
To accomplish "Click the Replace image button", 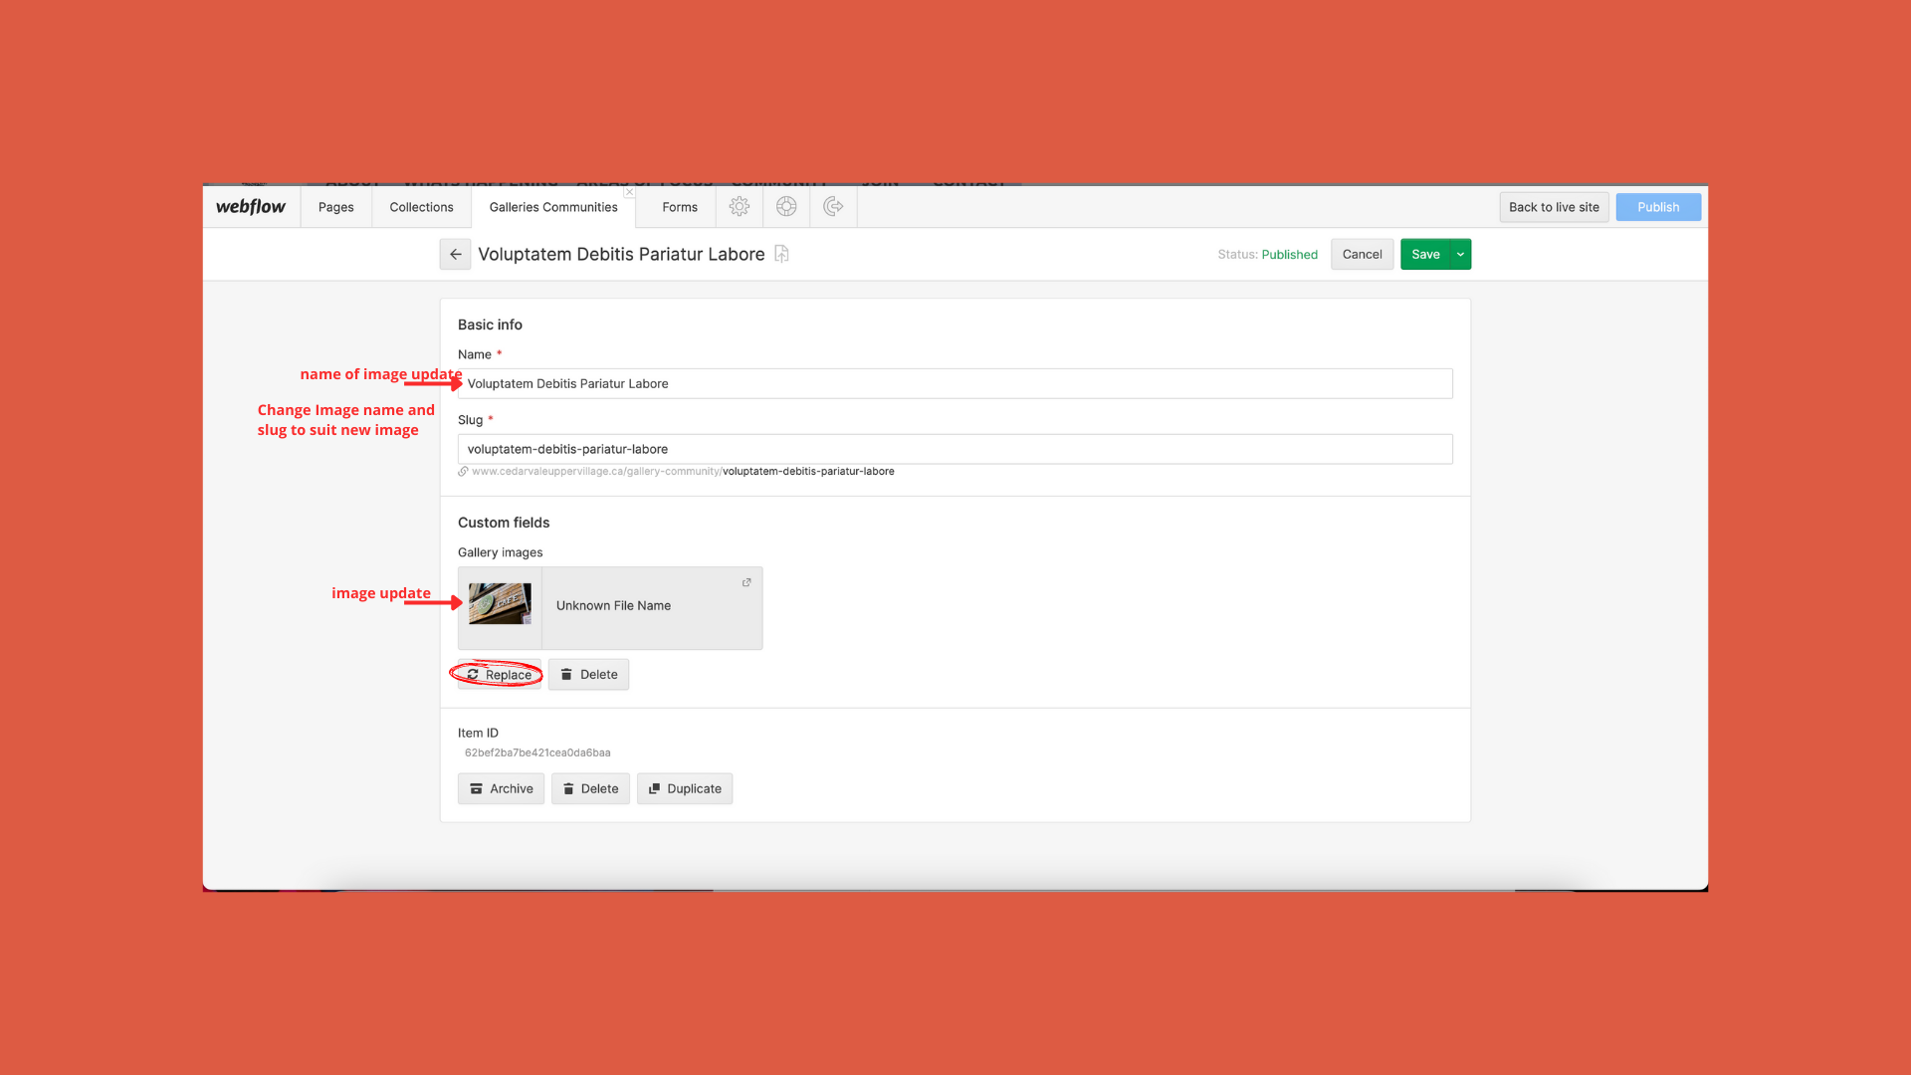I will click(x=499, y=675).
